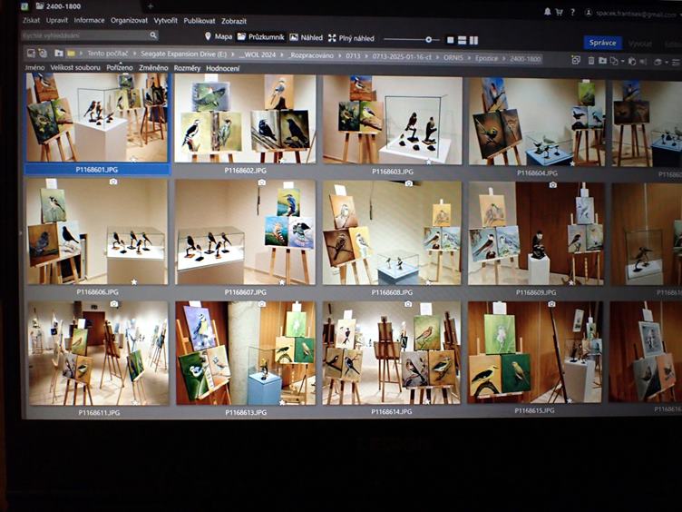Switch to the Vyvolat module

pyautogui.click(x=640, y=44)
